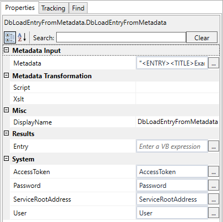223x222 pixels.
Task: Collapse the Metadata Input category
Action: [7, 50]
